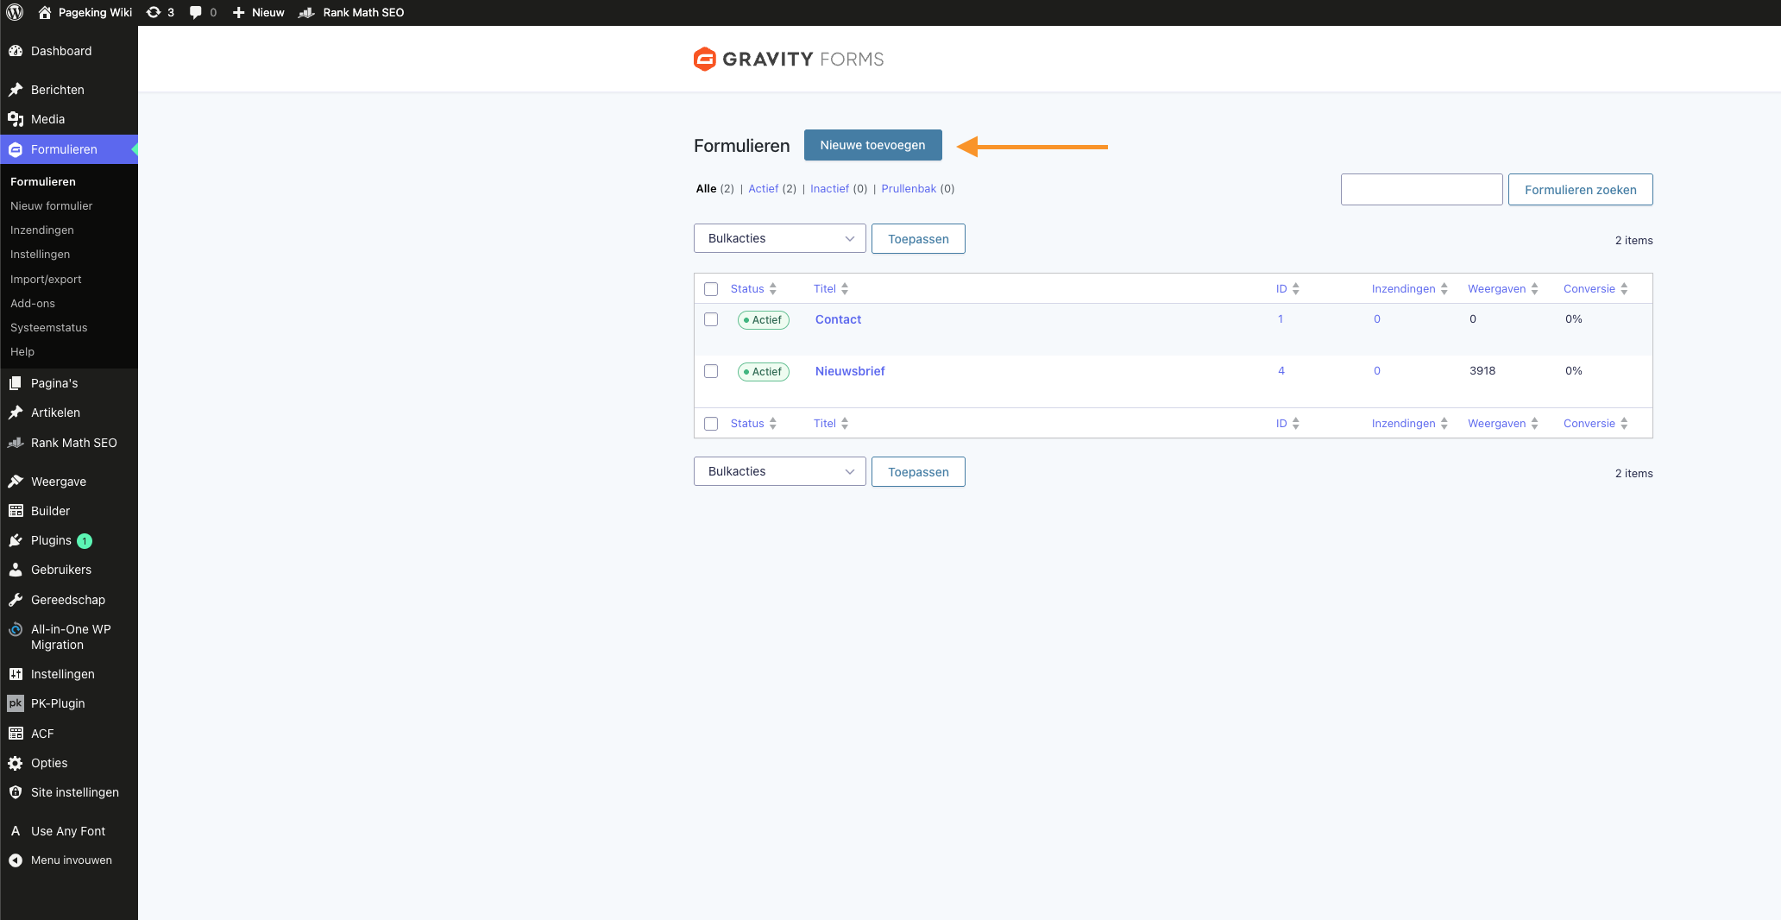Open the updates icon in admin bar
Image resolution: width=1781 pixels, height=920 pixels.
[x=154, y=12]
